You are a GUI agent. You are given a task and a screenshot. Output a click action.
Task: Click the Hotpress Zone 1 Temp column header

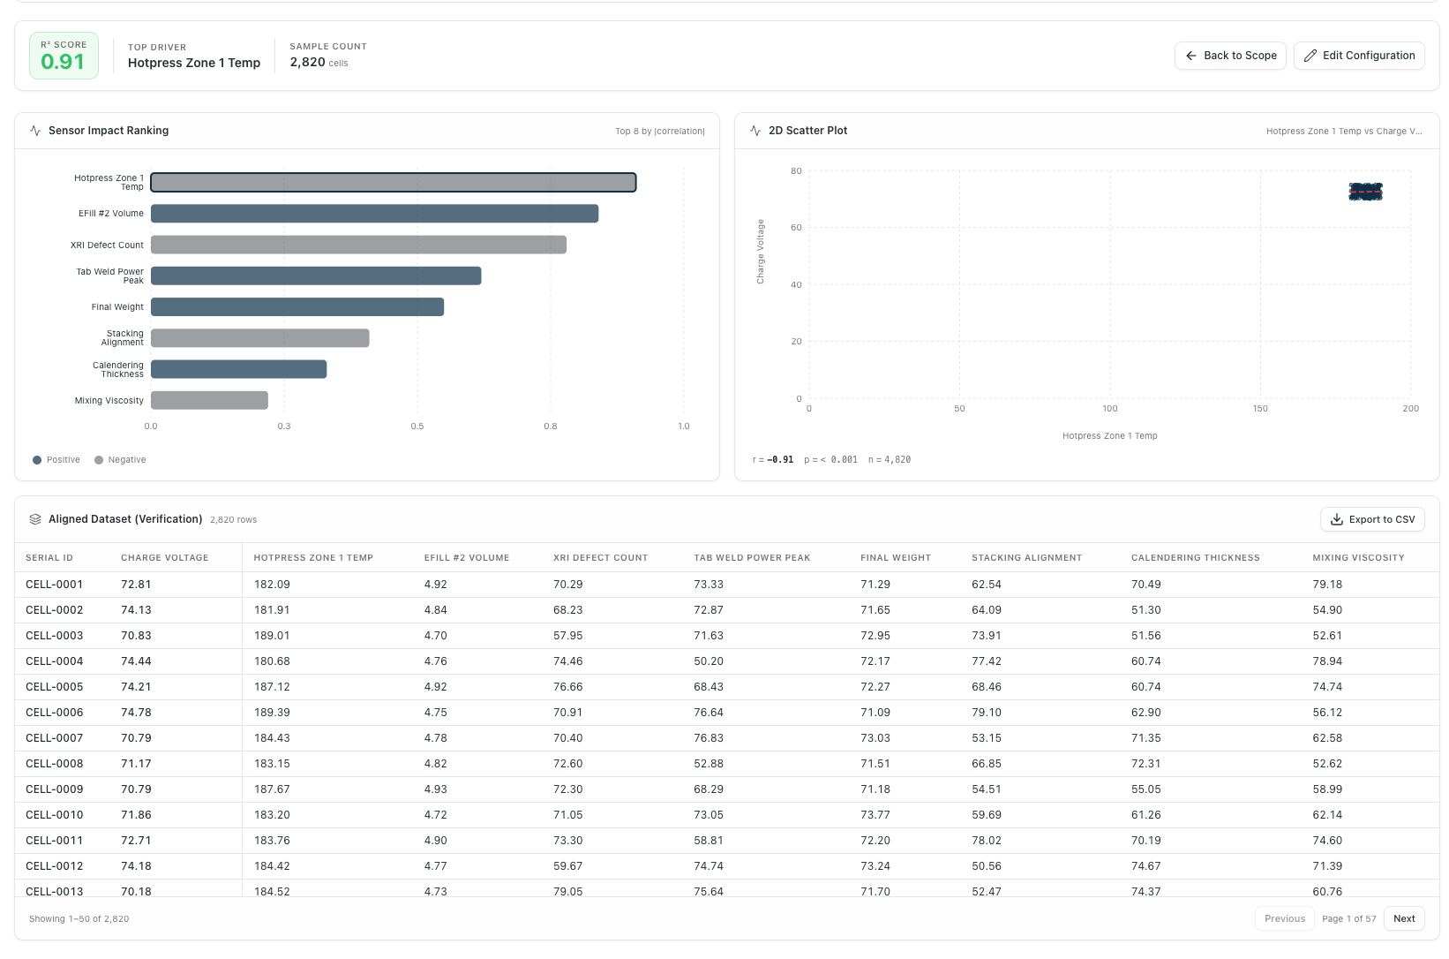click(x=313, y=558)
